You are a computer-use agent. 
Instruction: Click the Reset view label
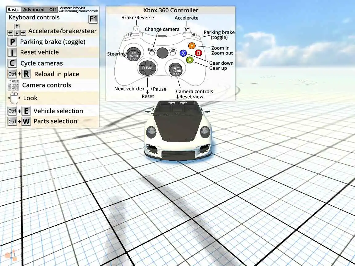click(191, 97)
